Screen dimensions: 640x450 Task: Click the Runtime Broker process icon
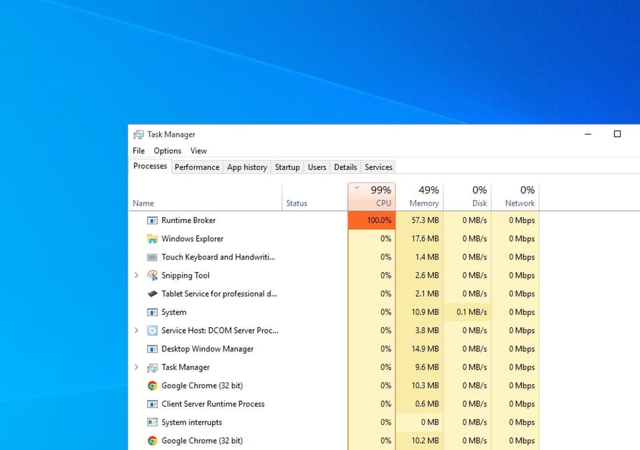[x=152, y=220]
